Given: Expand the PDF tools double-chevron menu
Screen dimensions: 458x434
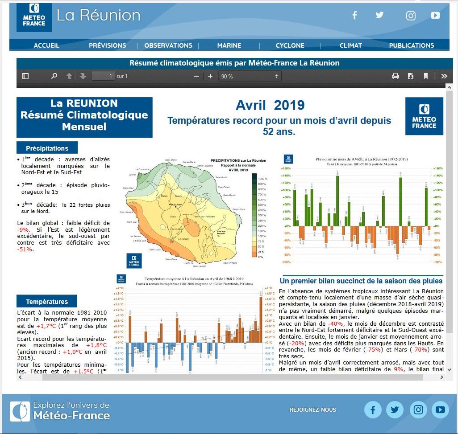Looking at the screenshot, I should (x=444, y=76).
